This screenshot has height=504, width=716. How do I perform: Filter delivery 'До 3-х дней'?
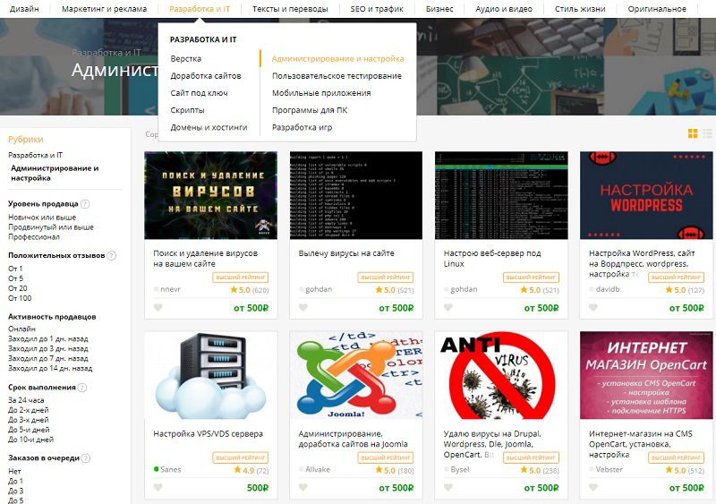(x=29, y=420)
